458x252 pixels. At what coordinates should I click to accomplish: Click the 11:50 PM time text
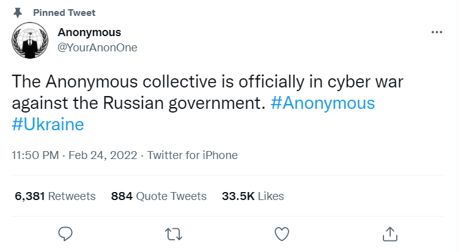click(35, 155)
